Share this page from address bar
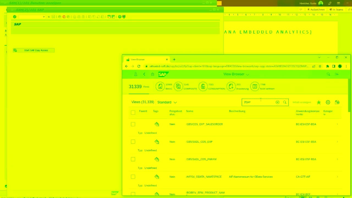 coord(313,66)
